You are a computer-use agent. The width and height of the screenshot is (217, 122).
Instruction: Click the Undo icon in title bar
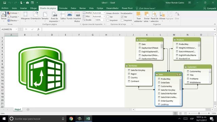[x=9, y=3]
